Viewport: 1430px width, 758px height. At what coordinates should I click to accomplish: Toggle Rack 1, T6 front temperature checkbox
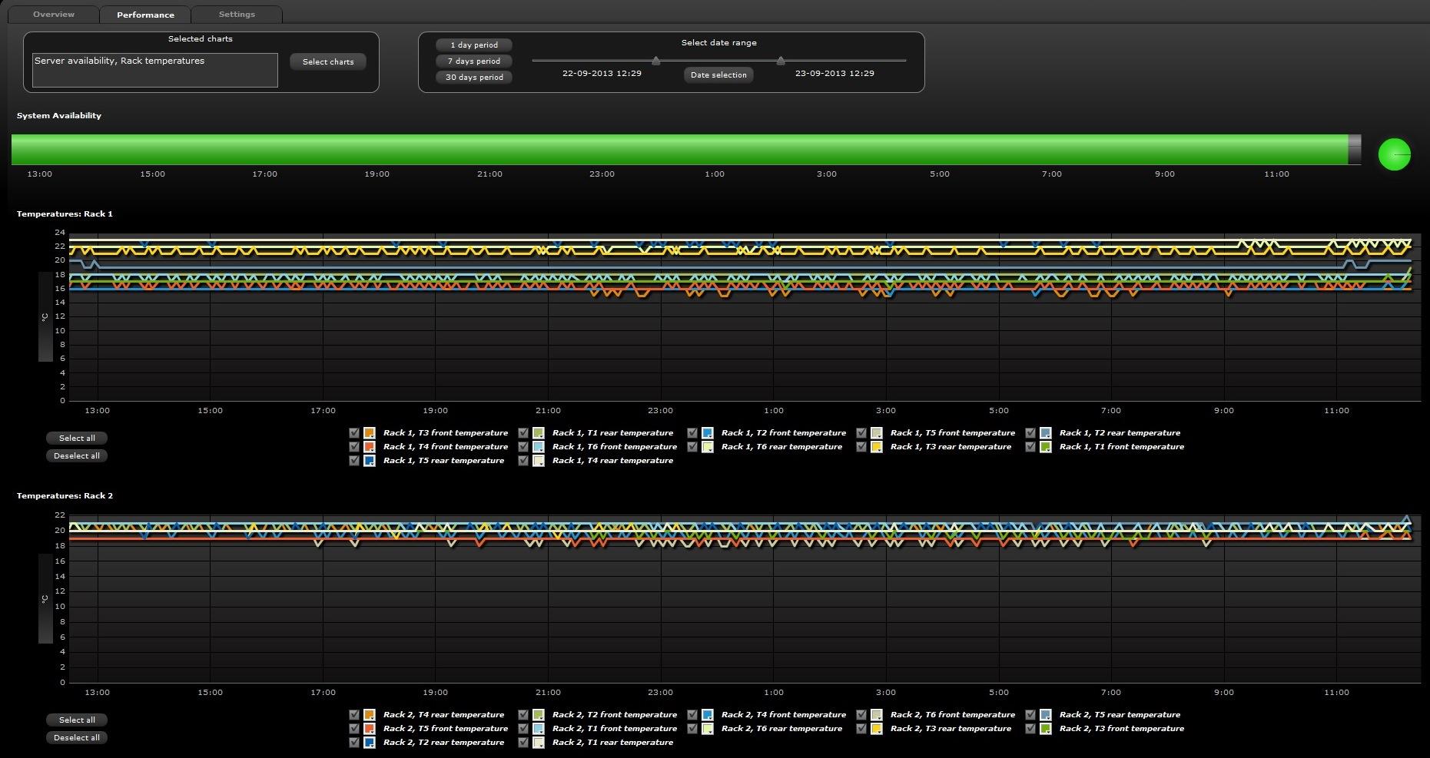(523, 447)
